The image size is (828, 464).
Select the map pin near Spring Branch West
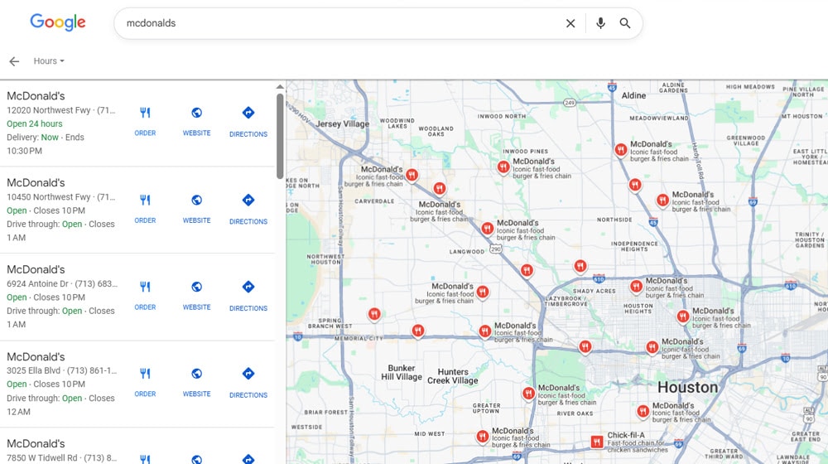click(374, 314)
